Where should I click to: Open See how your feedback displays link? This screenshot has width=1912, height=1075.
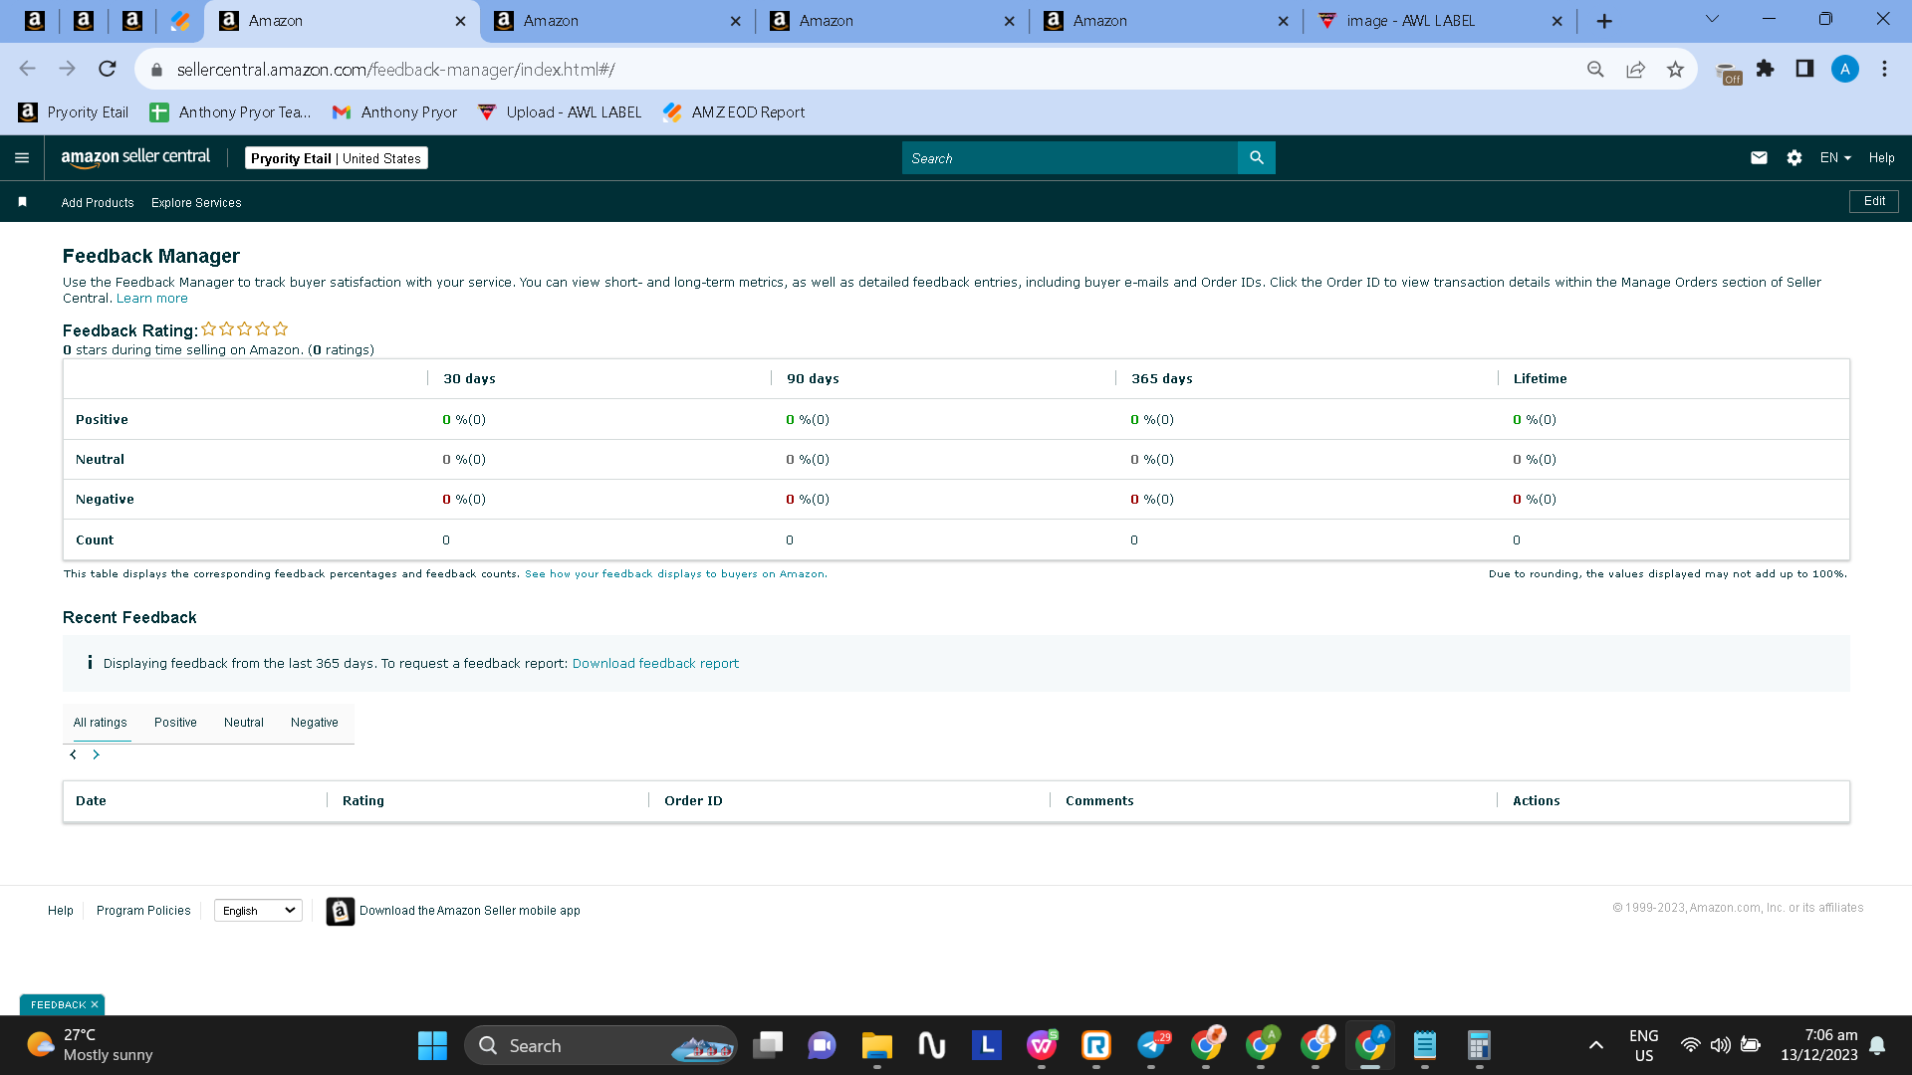(x=675, y=574)
